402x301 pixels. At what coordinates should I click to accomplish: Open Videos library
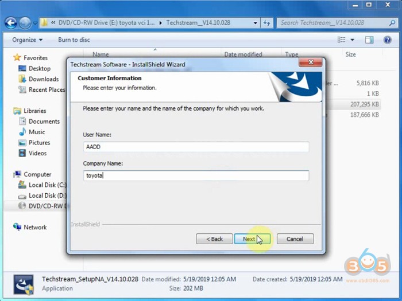37,153
